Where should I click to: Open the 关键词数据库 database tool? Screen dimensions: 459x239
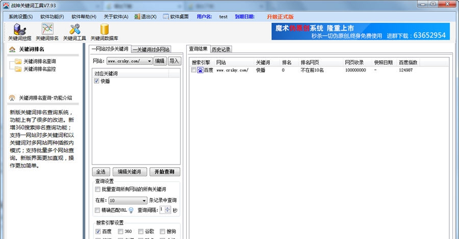click(x=104, y=32)
